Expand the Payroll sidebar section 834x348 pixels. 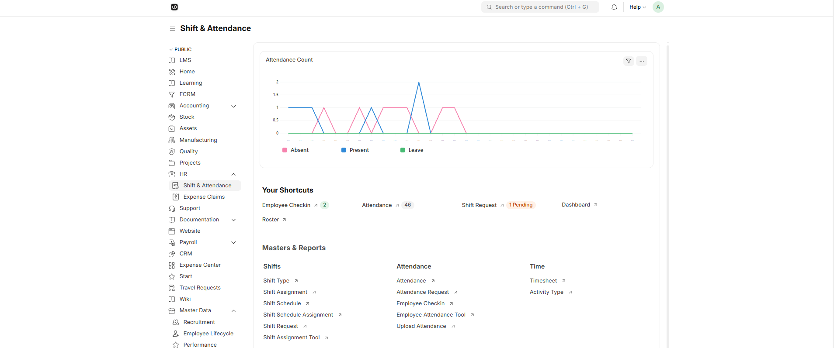pos(233,242)
